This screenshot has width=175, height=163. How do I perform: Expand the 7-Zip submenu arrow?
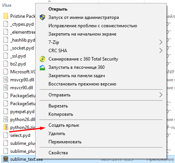pos(161,42)
